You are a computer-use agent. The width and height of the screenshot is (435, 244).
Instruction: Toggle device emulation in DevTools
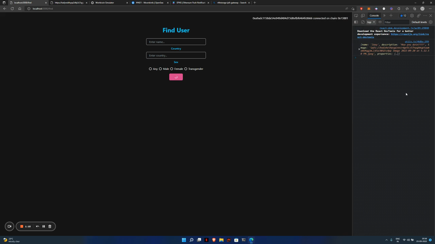tap(363, 16)
